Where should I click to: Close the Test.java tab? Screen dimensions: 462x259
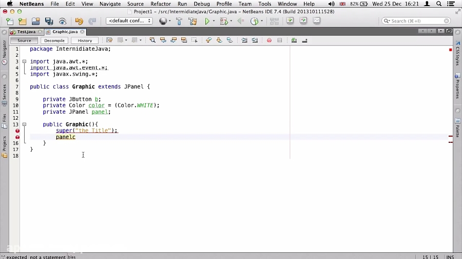[40, 32]
